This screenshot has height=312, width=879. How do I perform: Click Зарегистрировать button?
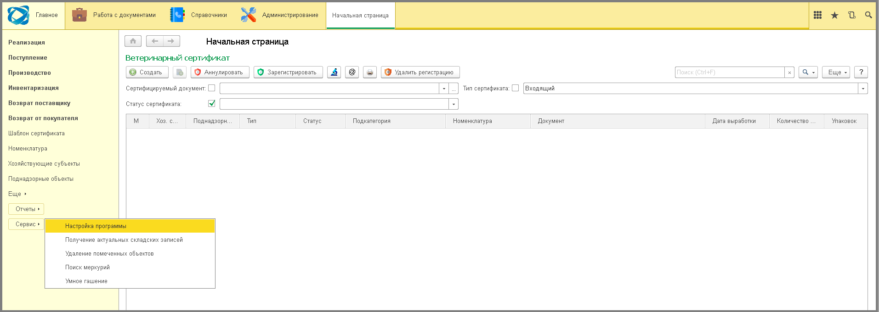point(288,72)
